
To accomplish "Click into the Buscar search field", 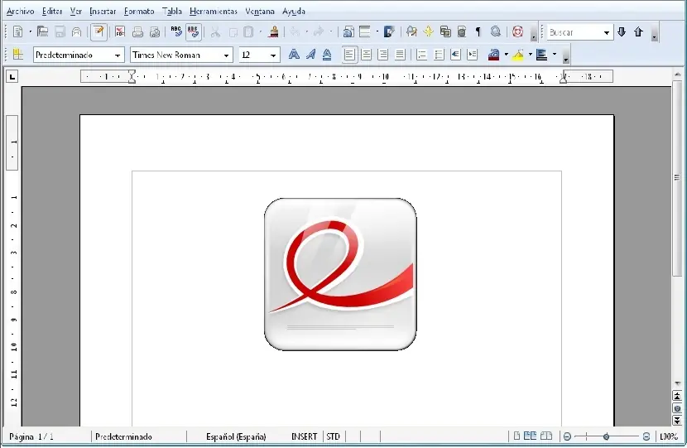I will tap(574, 32).
